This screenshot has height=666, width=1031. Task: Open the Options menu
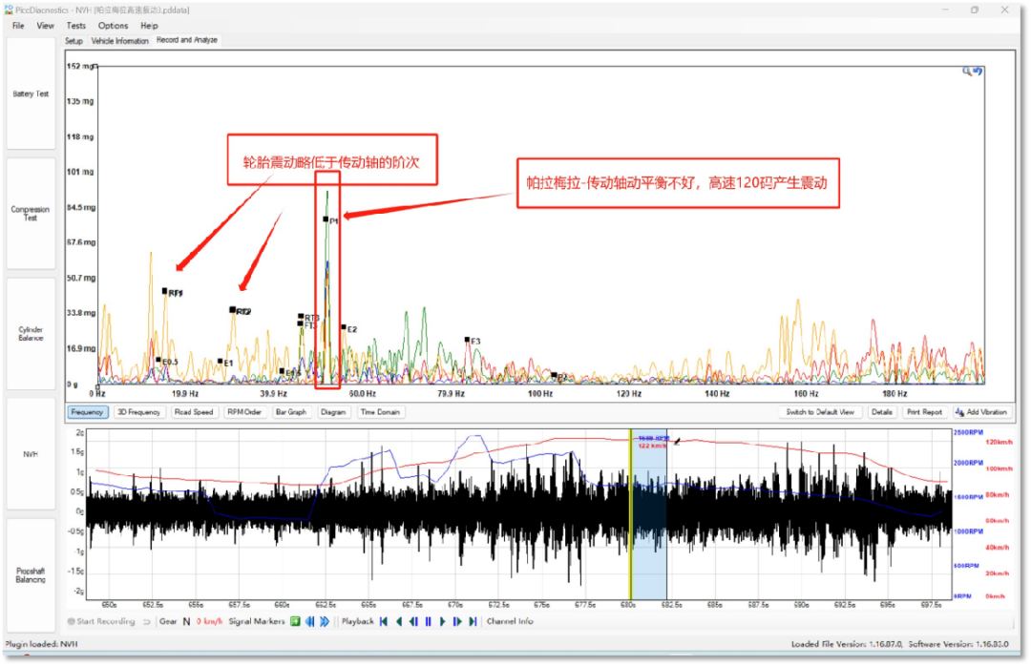pyautogui.click(x=113, y=26)
